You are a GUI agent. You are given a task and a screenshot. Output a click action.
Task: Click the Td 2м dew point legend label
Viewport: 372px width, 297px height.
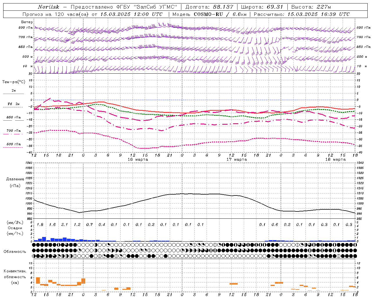(x=13, y=104)
